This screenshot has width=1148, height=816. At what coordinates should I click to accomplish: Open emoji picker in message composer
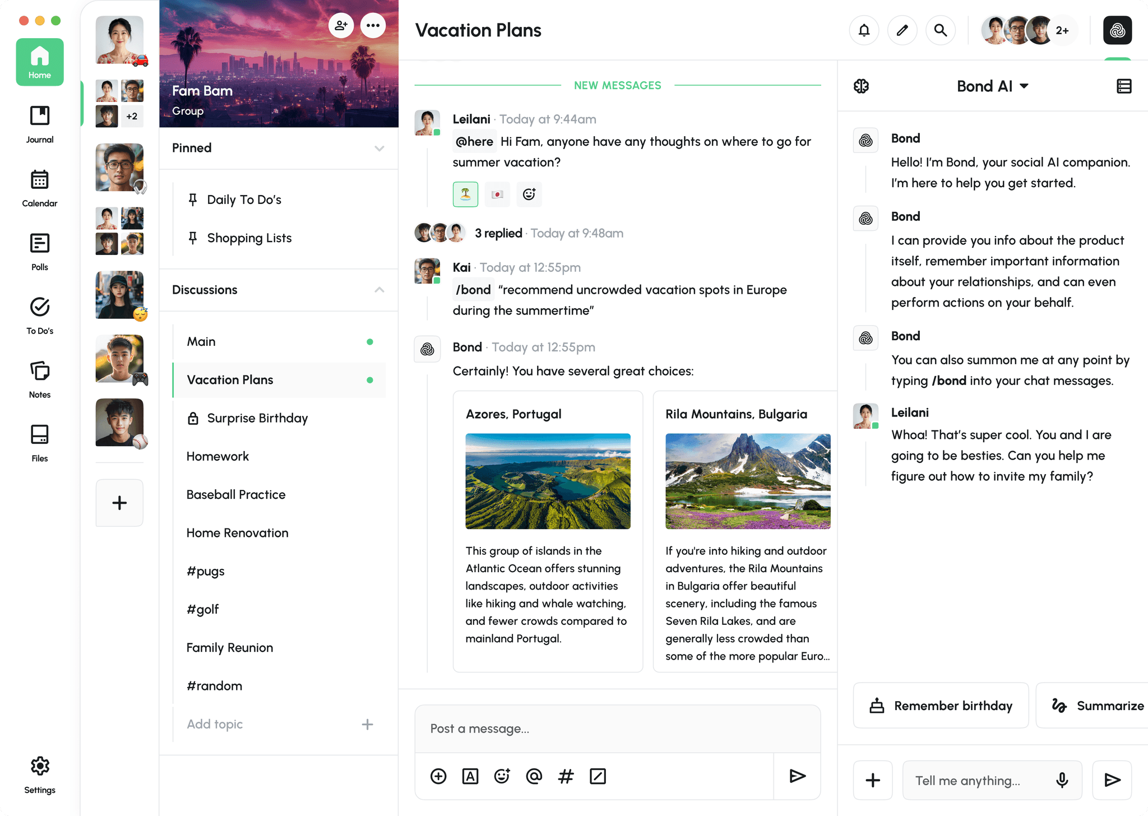(x=502, y=776)
